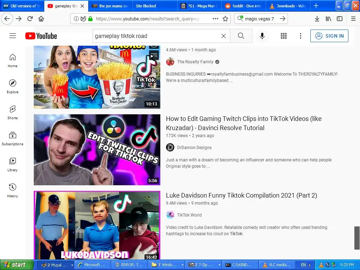
Task: Reload the current page
Action: pyautogui.click(x=30, y=19)
